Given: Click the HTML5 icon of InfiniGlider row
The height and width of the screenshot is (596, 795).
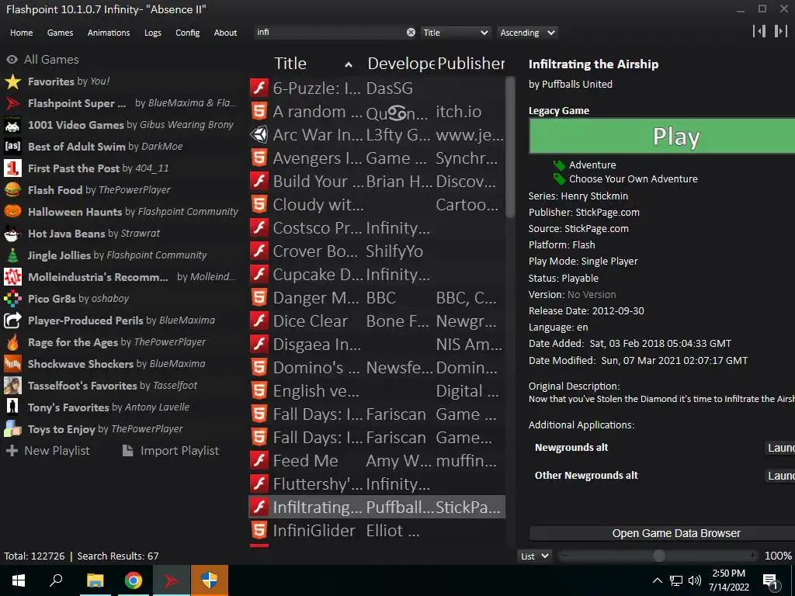Looking at the screenshot, I should coord(259,531).
